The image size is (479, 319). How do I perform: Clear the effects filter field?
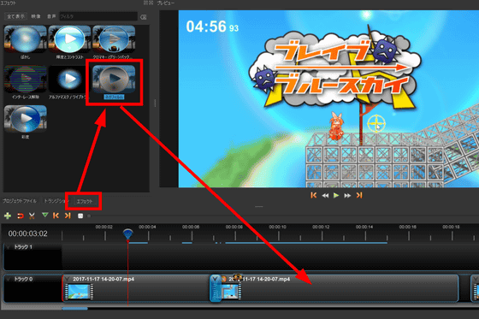coord(144,17)
